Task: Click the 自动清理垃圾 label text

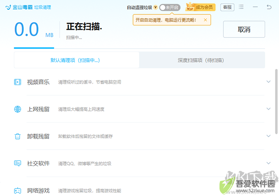Action: (x=139, y=7)
